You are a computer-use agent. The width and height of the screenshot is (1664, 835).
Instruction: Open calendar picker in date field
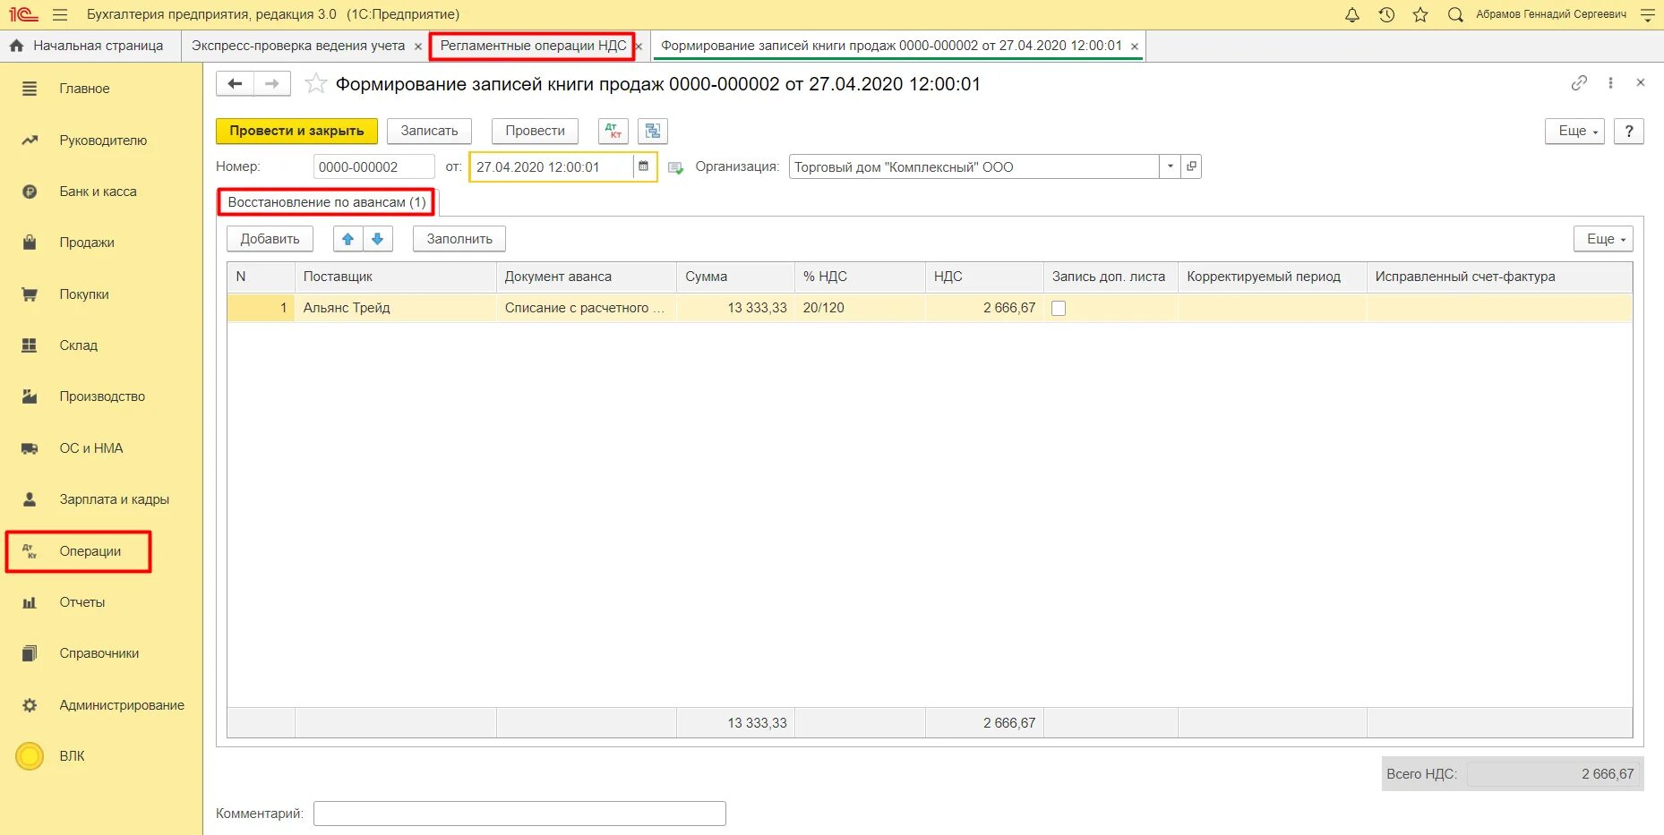coord(644,166)
